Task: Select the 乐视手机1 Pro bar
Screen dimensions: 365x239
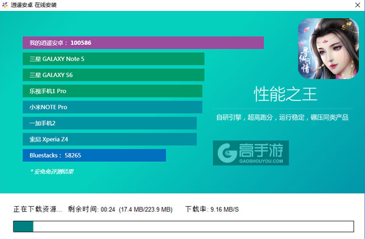Action: pyautogui.click(x=113, y=91)
